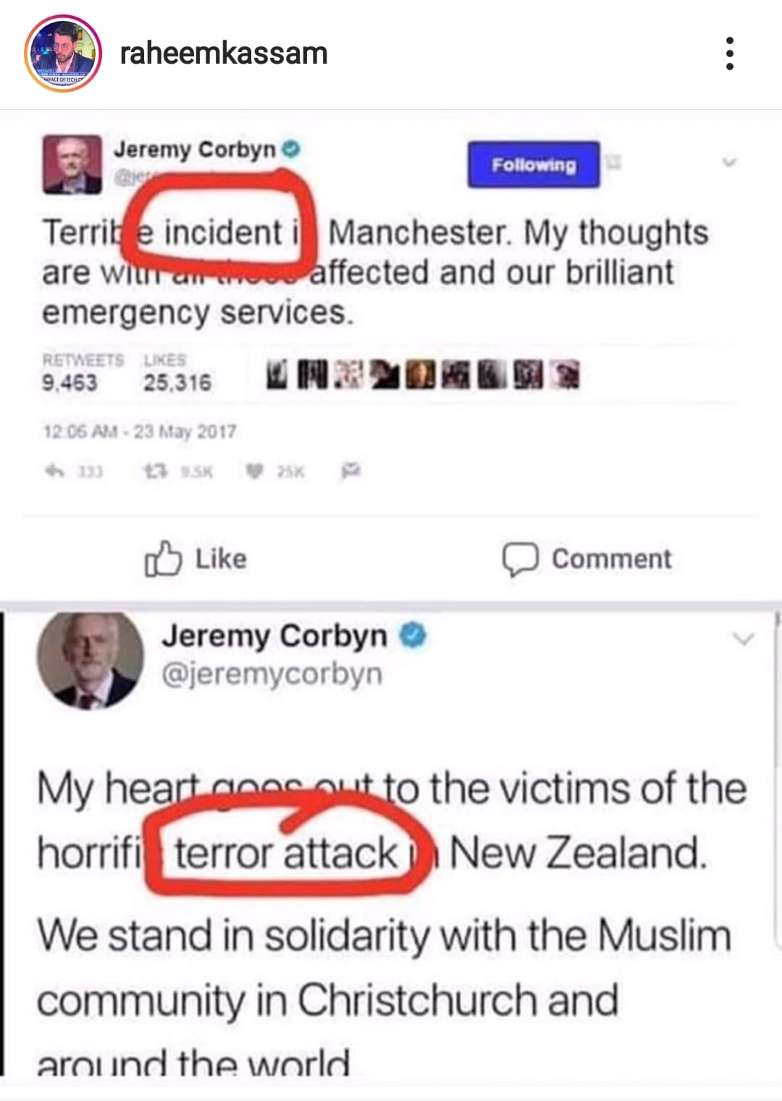782x1101 pixels.
Task: Click the reply arrow icon showing 333
Action: 73,472
